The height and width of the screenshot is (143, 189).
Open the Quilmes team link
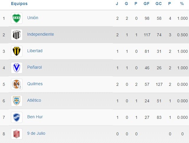point(35,84)
